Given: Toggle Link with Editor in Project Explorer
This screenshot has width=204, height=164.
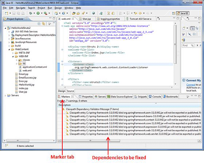Looking at the screenshot, I should pos(43,24).
